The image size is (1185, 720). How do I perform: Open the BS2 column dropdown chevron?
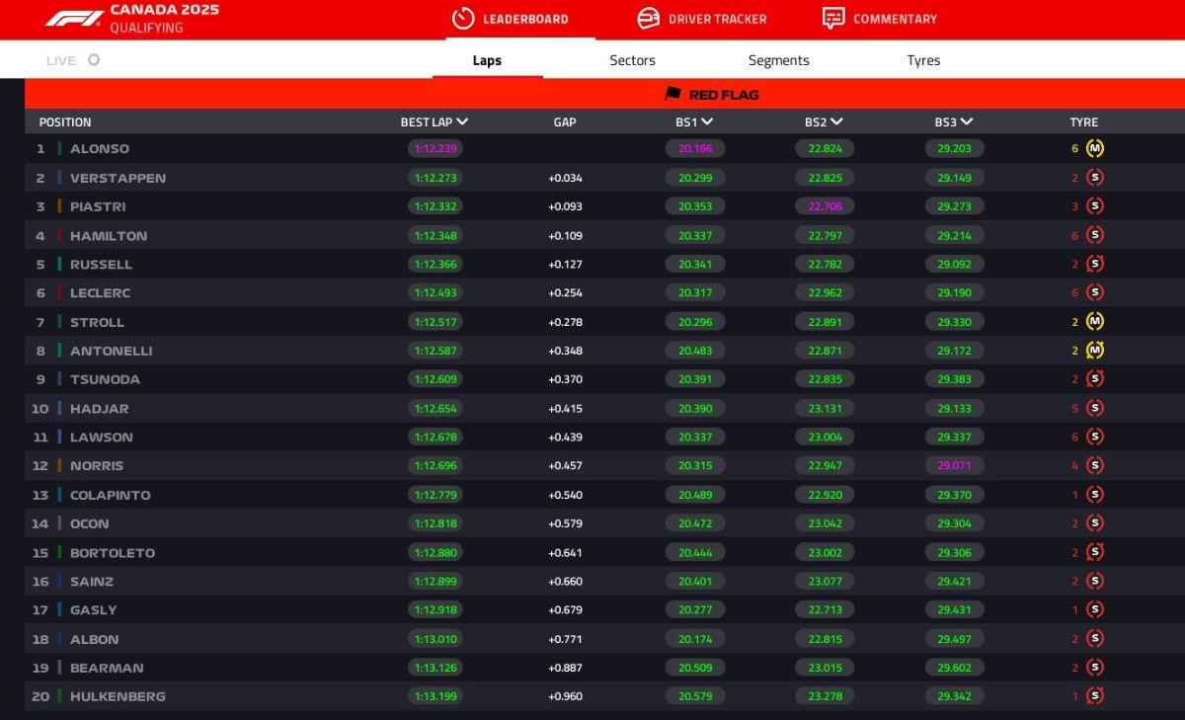tap(836, 122)
